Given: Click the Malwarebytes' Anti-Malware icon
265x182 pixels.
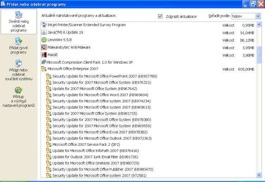Looking at the screenshot, I should (x=44, y=47).
